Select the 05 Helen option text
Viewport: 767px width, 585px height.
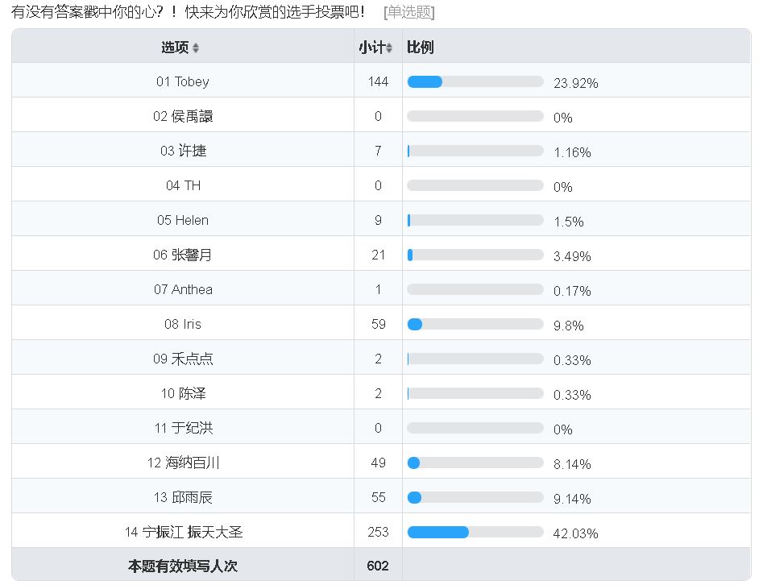pyautogui.click(x=183, y=220)
